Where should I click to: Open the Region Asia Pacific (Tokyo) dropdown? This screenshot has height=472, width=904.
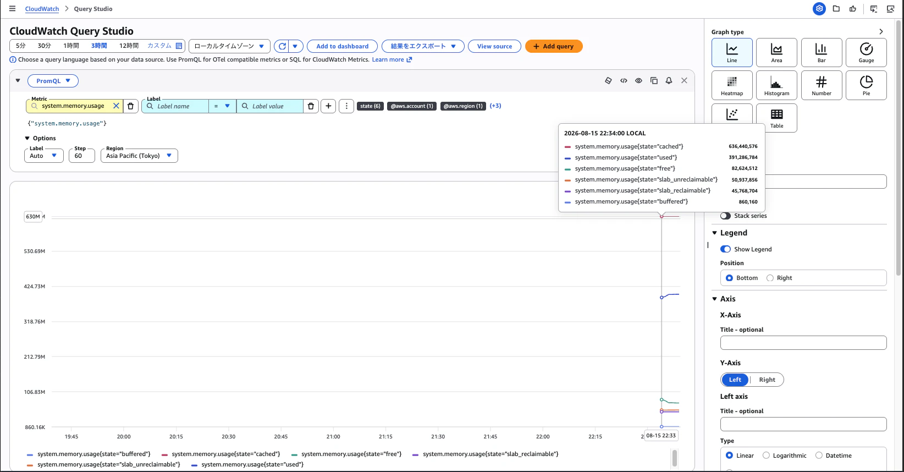(x=139, y=156)
